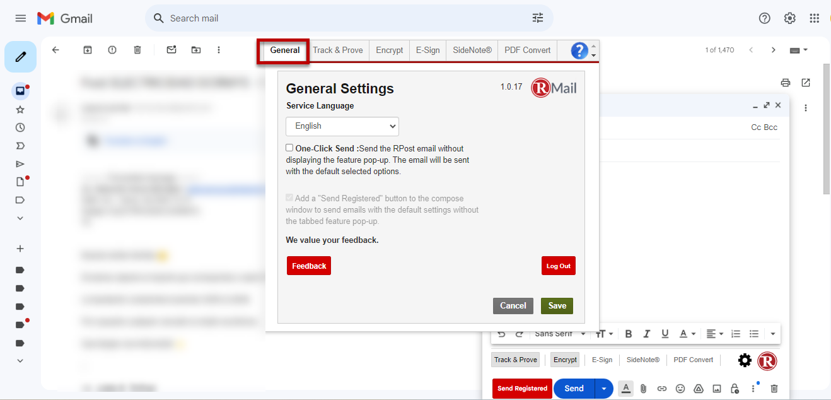831x400 pixels.
Task: Open the text color picker
Action: (687, 334)
